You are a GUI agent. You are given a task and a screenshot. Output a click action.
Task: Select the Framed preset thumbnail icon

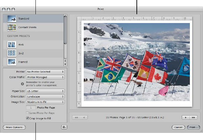pos(12,62)
